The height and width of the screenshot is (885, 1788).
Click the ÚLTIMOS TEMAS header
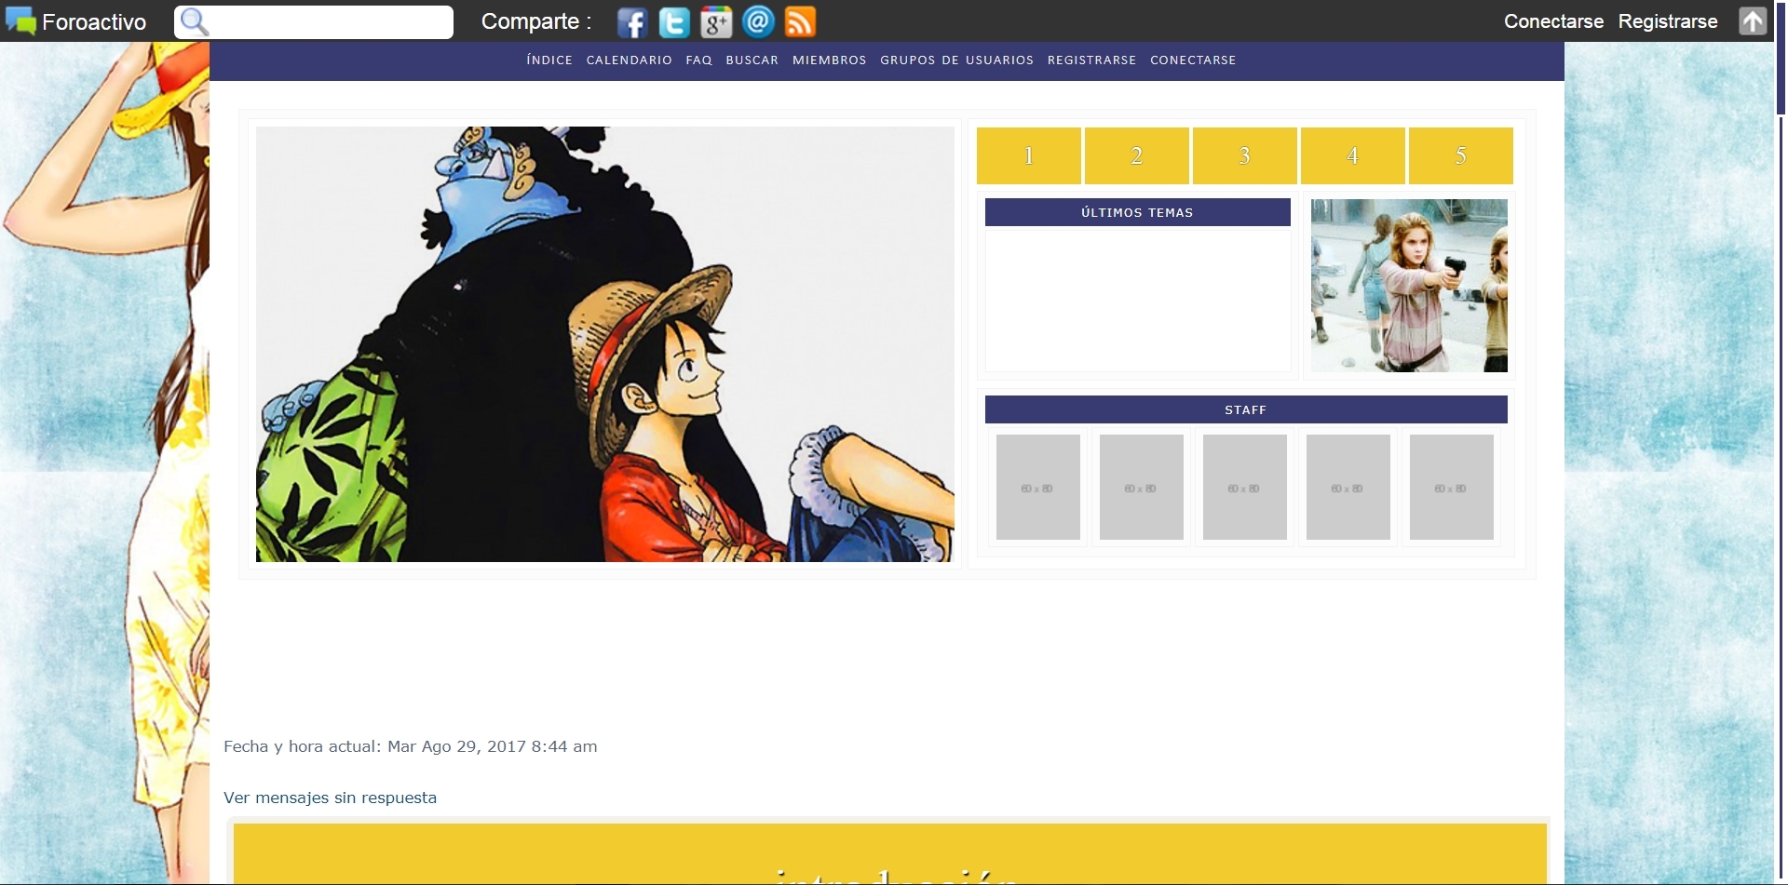pos(1138,212)
